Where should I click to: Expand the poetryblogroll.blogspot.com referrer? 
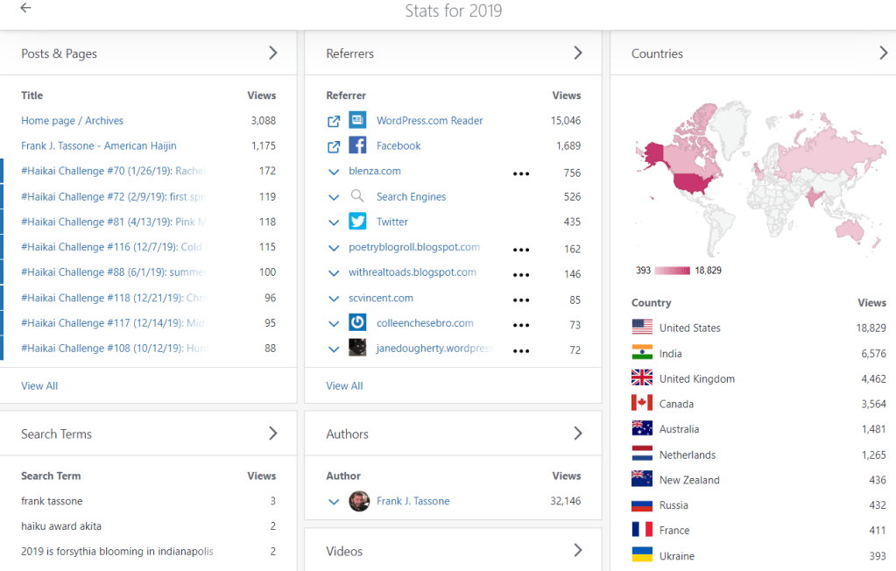coord(334,248)
